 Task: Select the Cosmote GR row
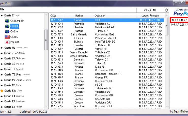[x=107, y=99]
